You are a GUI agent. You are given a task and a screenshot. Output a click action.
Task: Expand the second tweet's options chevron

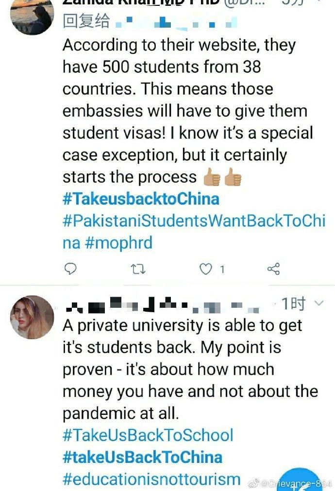click(x=318, y=303)
